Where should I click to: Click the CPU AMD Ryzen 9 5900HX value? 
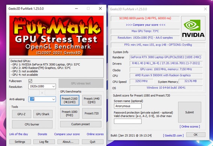(x=166, y=75)
